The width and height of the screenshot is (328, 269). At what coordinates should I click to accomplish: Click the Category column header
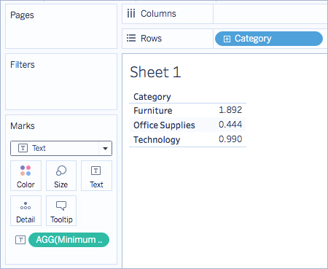point(152,97)
